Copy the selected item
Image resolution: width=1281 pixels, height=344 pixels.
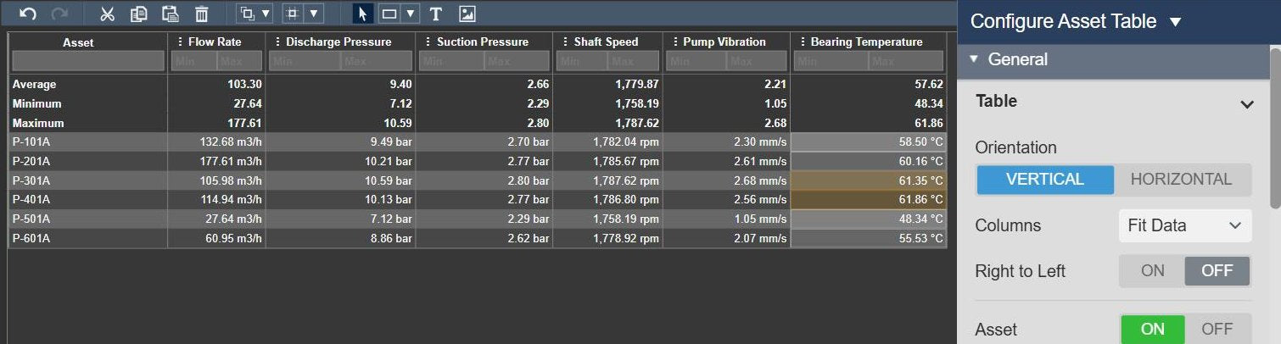point(138,14)
